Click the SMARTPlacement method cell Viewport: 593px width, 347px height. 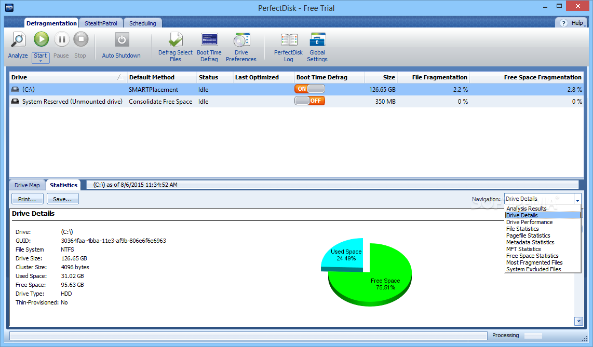tap(153, 90)
